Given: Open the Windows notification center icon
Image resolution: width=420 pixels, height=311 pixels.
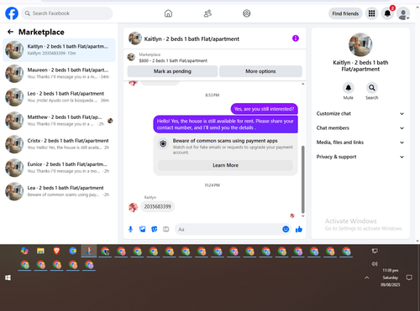Looking at the screenshot, I should [x=409, y=277].
